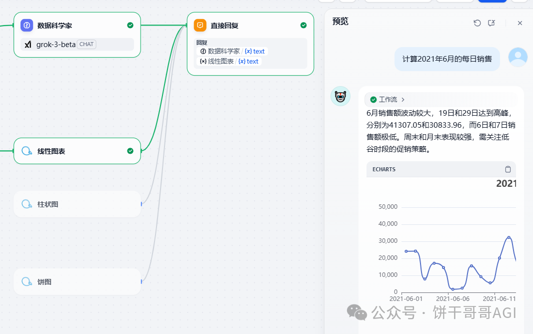The height and width of the screenshot is (334, 533).
Task: Click the green status check on 数据科学家 node
Action: [130, 25]
